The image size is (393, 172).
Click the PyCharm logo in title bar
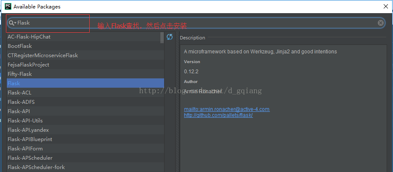coord(8,6)
